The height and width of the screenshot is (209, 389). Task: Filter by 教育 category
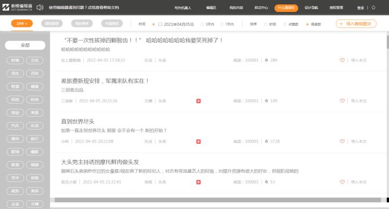pyautogui.click(x=15, y=165)
